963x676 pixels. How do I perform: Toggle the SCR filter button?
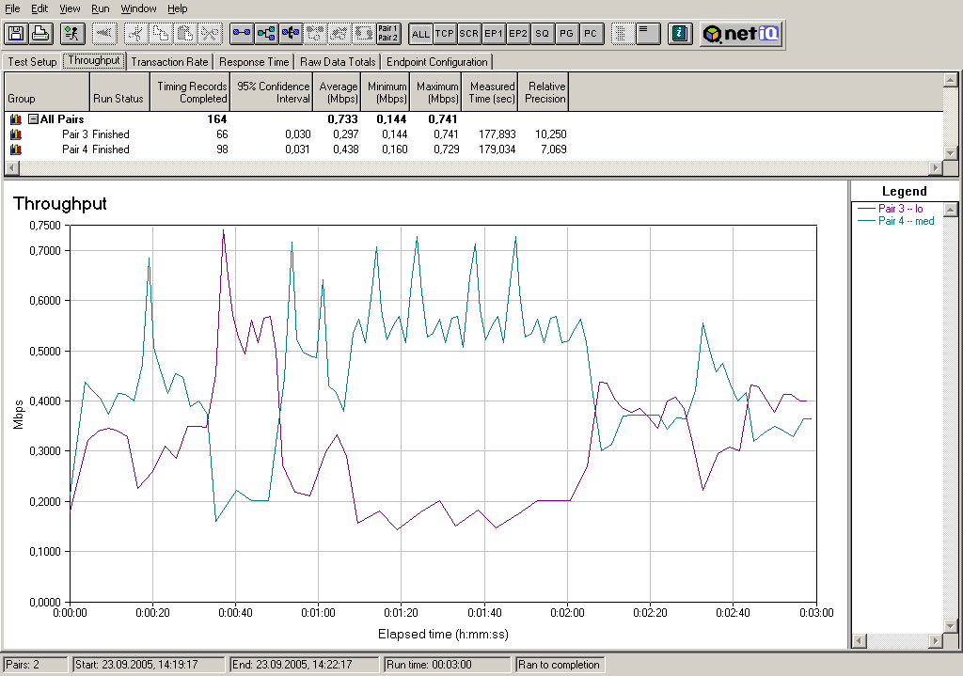click(469, 34)
